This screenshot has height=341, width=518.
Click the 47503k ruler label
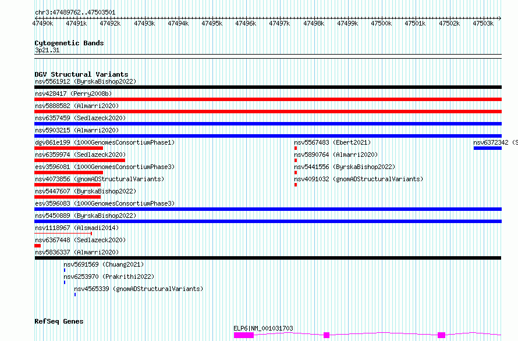[483, 24]
